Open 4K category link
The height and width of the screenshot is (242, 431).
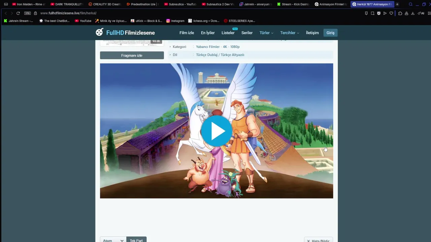click(225, 47)
